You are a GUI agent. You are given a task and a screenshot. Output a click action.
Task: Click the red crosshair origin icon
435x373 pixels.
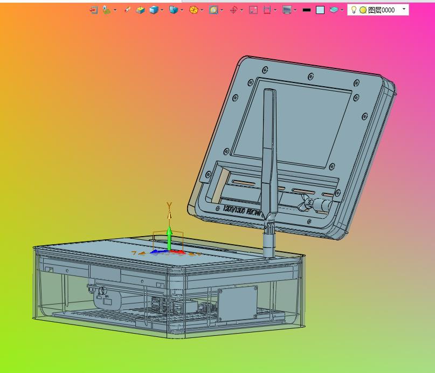233,10
